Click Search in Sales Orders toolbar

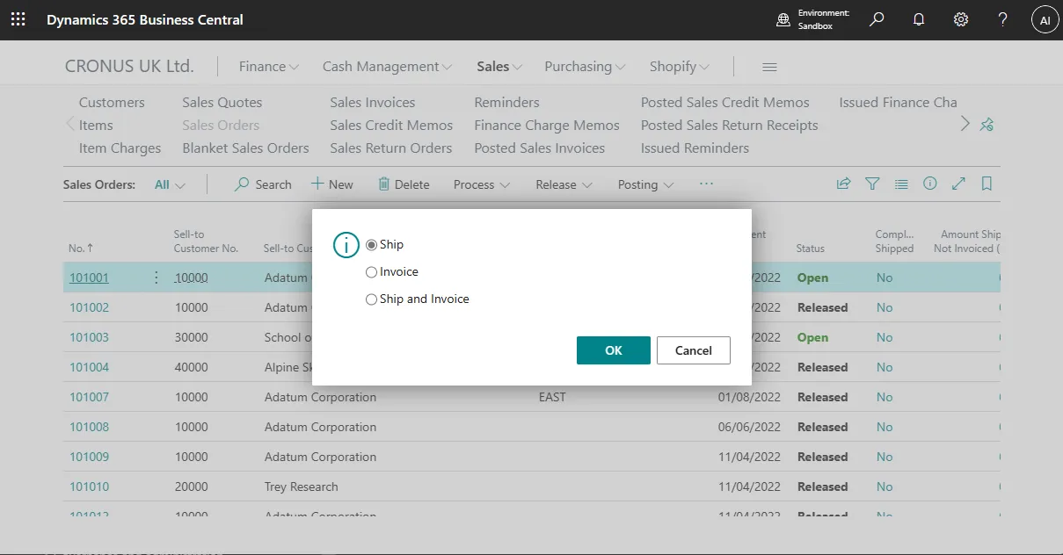263,184
